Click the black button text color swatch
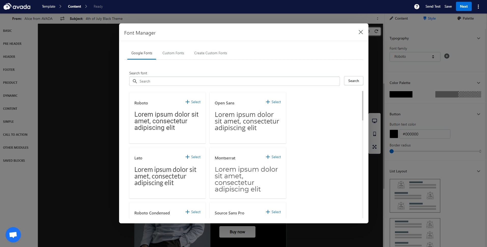487x247 pixels. tap(394, 134)
